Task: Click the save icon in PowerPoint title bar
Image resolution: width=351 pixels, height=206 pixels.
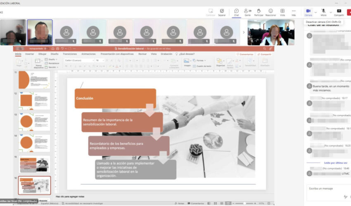Action: (x=57, y=49)
